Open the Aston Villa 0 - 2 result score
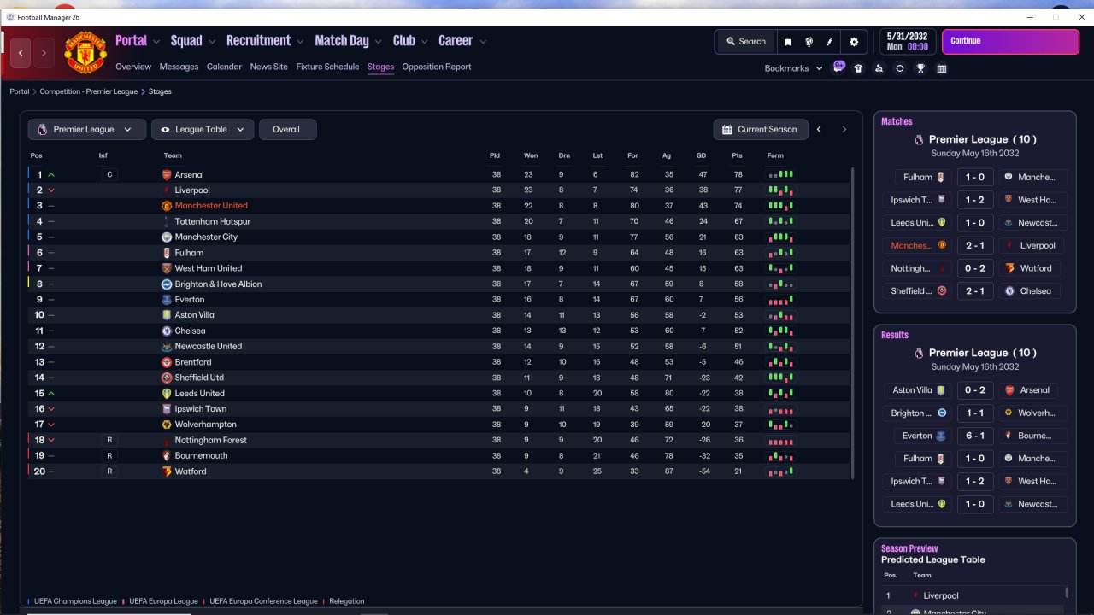Screen dimensions: 1094x615 coord(974,390)
